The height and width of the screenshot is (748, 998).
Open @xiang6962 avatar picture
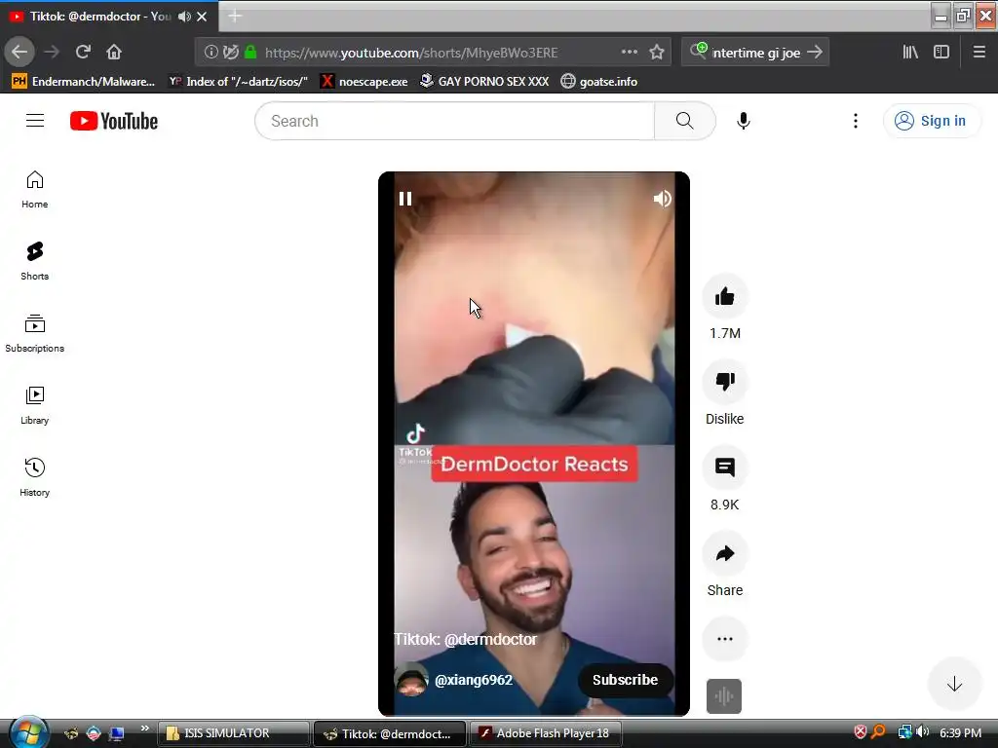411,679
